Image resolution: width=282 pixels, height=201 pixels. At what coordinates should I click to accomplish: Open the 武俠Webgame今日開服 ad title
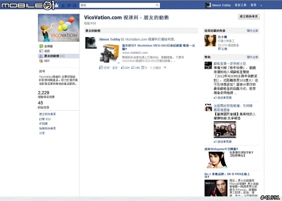pos(221,149)
